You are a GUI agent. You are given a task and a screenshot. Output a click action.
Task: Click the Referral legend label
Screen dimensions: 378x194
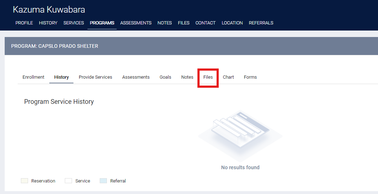118,181
